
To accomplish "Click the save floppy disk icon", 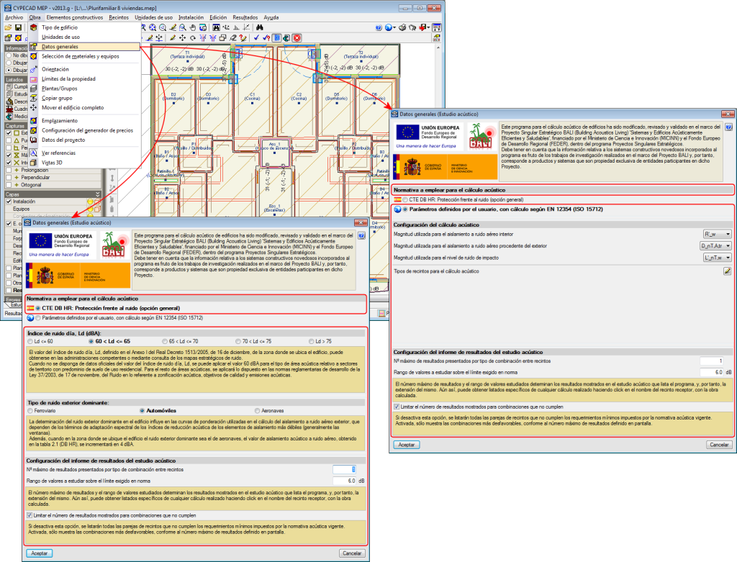I will [x=18, y=28].
